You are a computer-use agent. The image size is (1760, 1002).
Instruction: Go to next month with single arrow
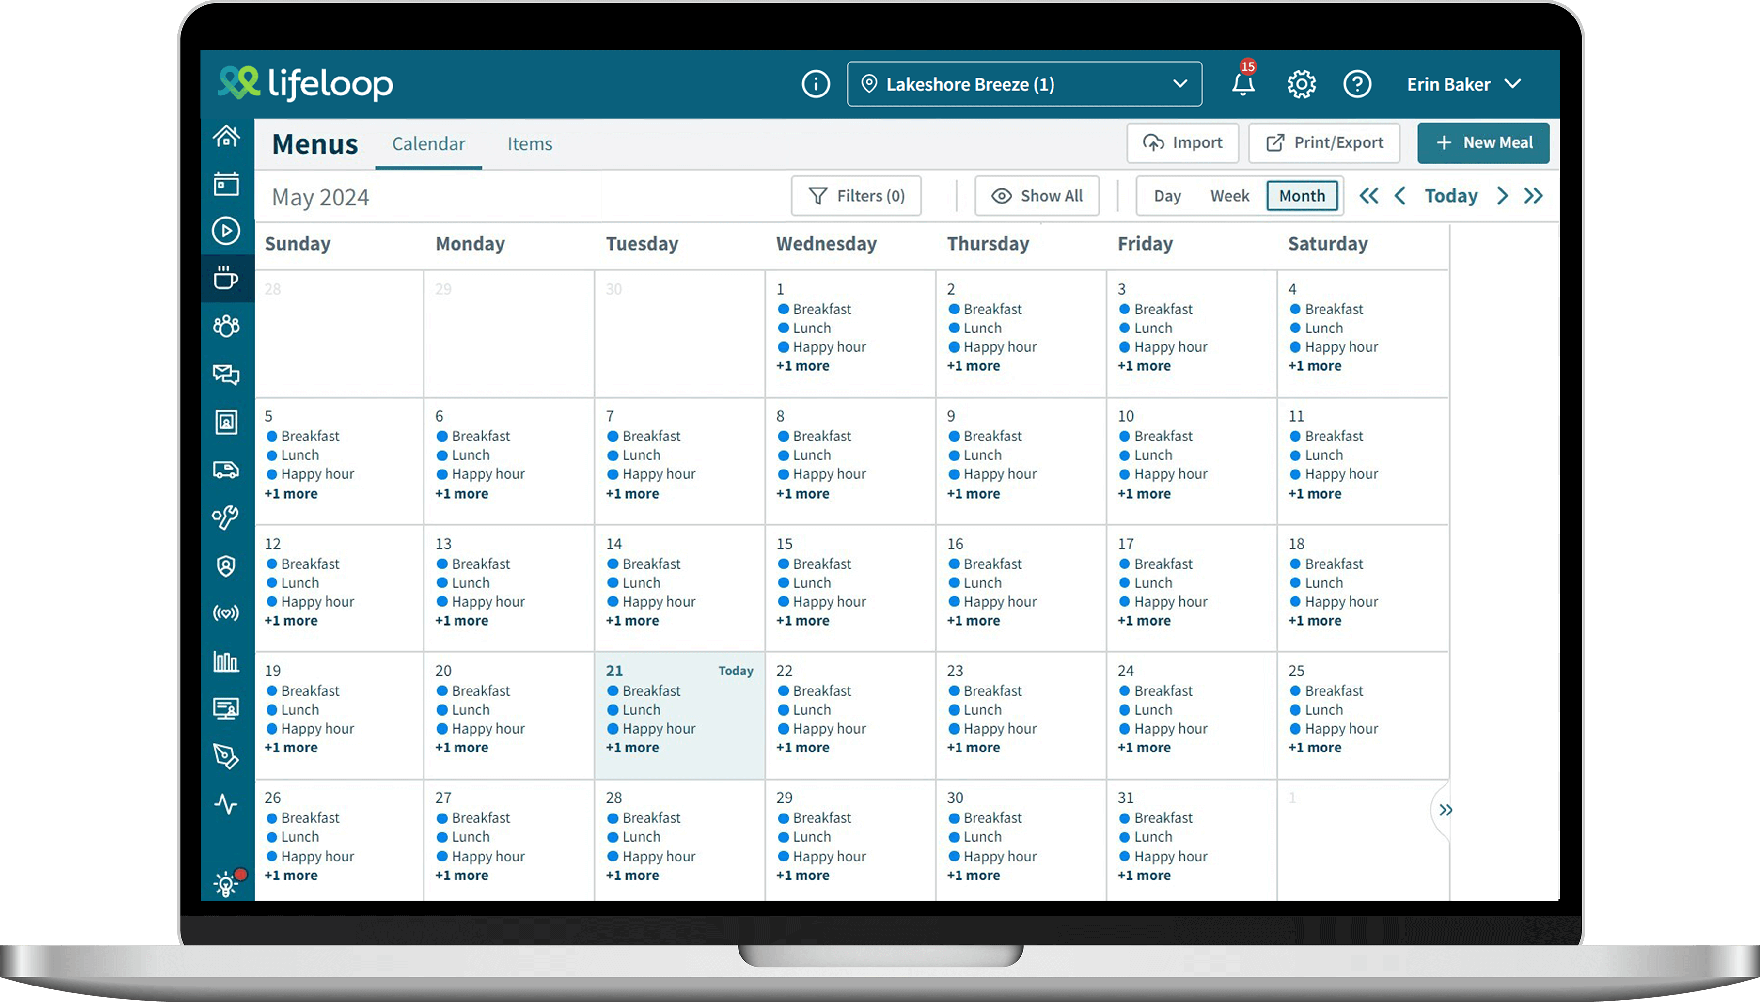(1503, 196)
